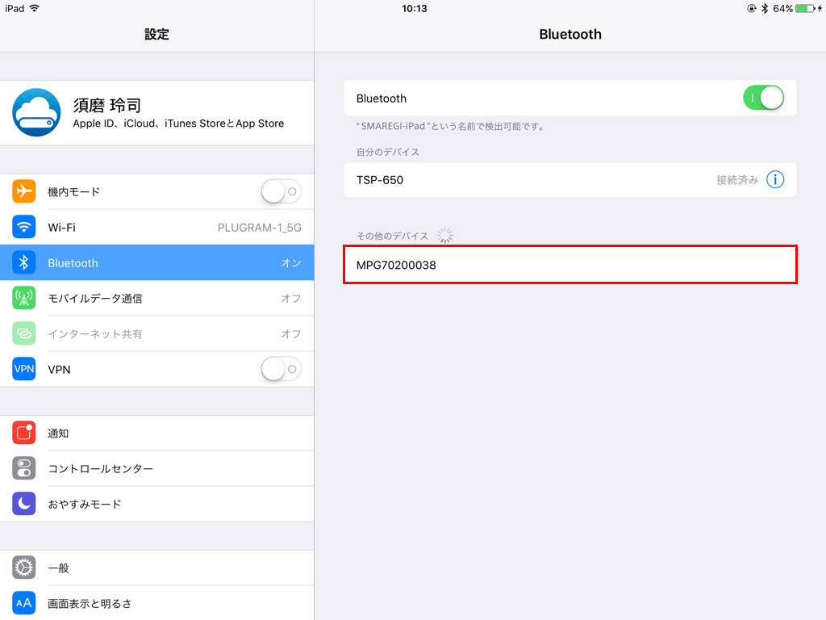Tap the Wi-Fi icon in sidebar

tap(23, 227)
